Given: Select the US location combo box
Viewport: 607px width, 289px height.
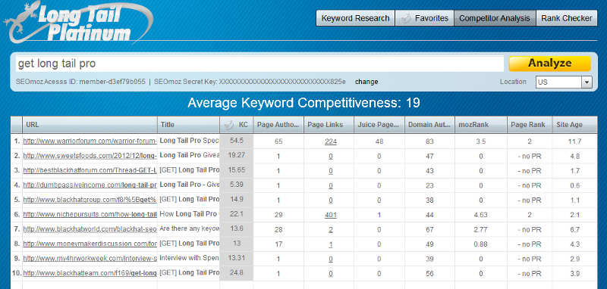Looking at the screenshot, I should click(x=564, y=82).
